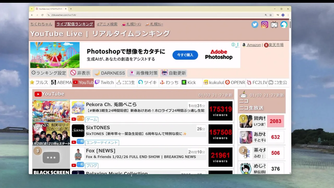The height and width of the screenshot is (188, 334).
Task: Open Chrome media controls icon
Action: click(278, 15)
